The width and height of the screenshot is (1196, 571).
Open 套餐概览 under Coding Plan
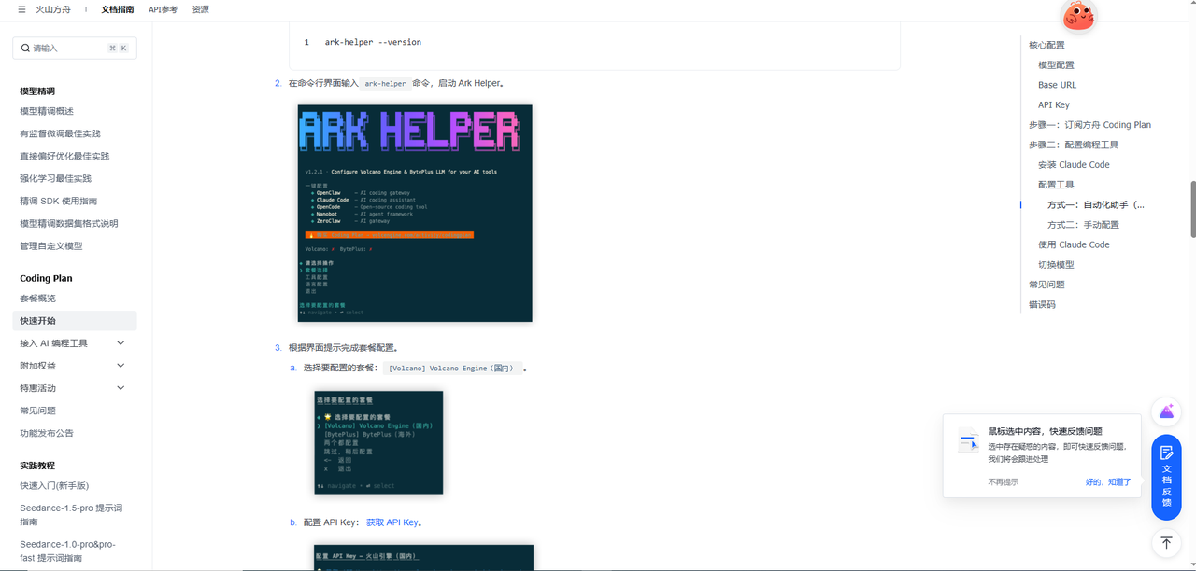(x=37, y=299)
